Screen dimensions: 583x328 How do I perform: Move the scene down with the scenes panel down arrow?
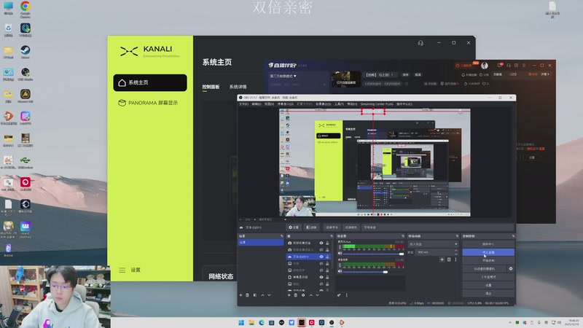pyautogui.click(x=269, y=295)
